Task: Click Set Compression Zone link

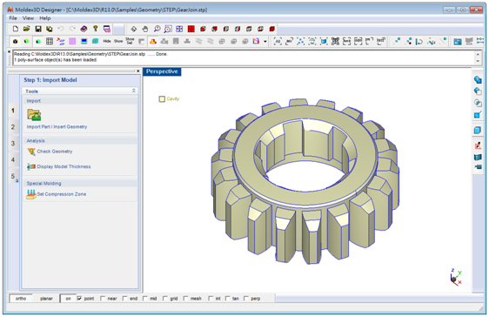Action: click(x=62, y=194)
